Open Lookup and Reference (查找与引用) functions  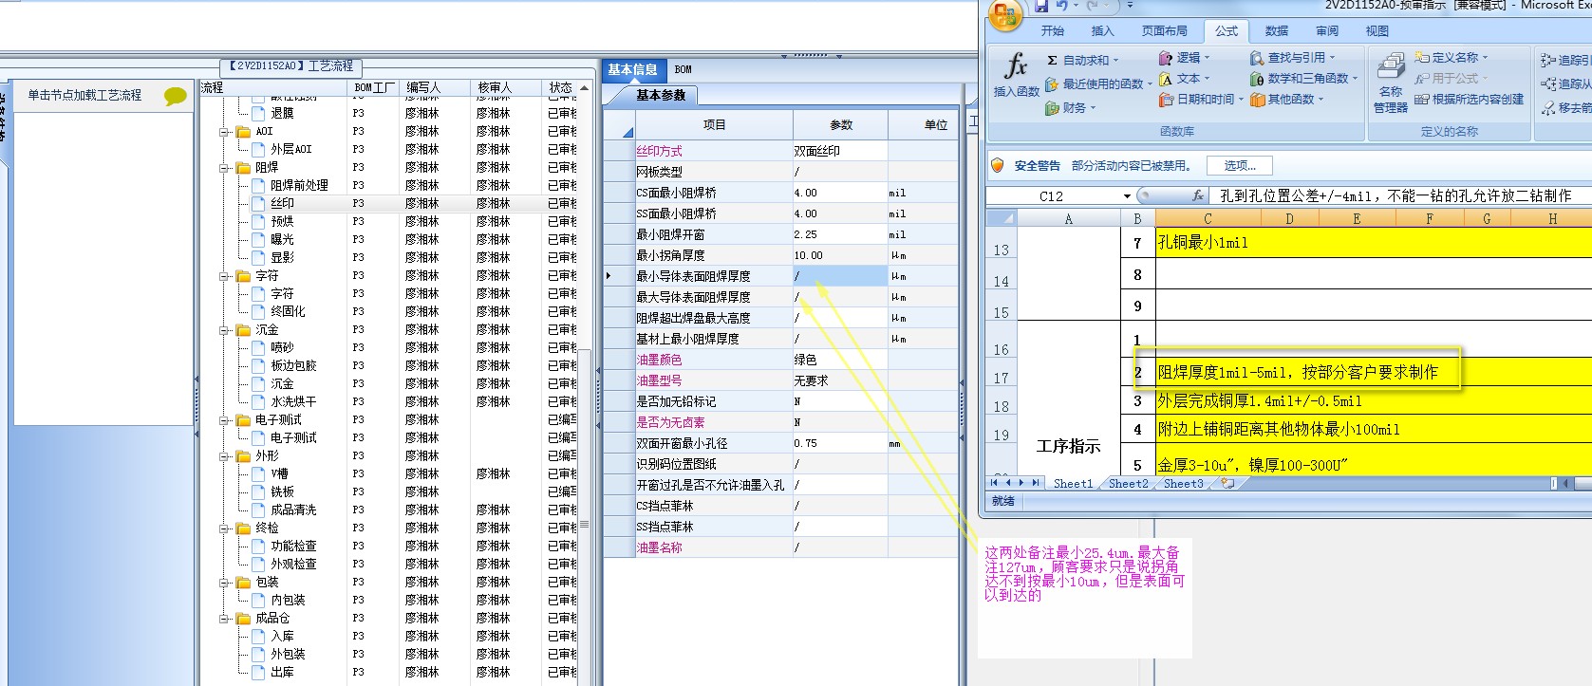tap(1293, 58)
